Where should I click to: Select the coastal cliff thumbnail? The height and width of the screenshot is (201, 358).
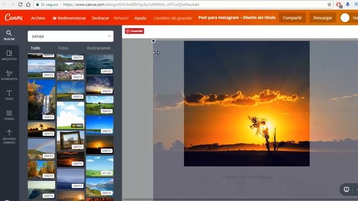coord(41,190)
